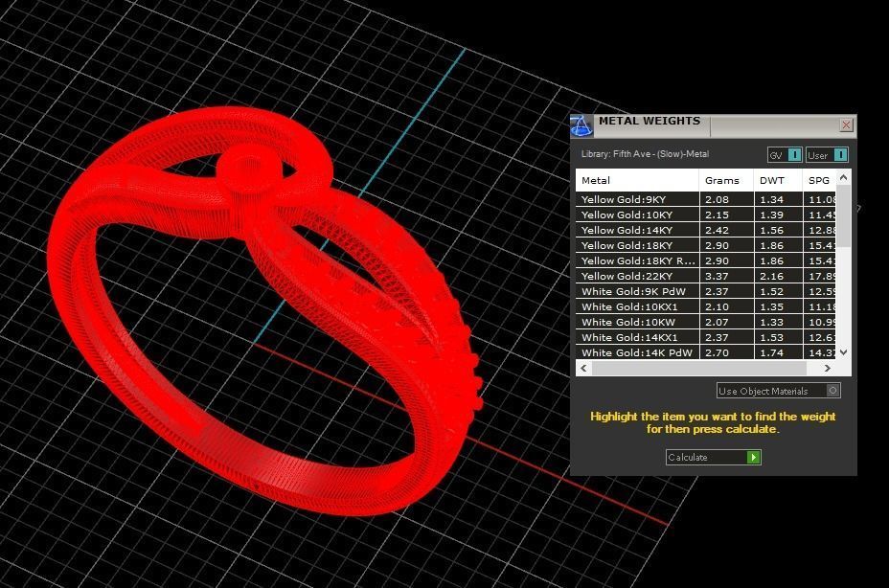The width and height of the screenshot is (889, 588).
Task: Toggle the User library switch
Action: [827, 155]
